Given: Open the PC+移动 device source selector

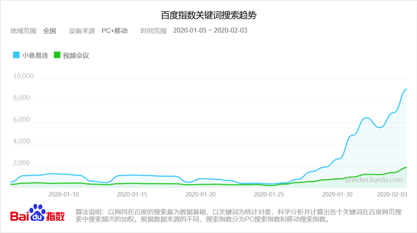Looking at the screenshot, I should pos(114,31).
